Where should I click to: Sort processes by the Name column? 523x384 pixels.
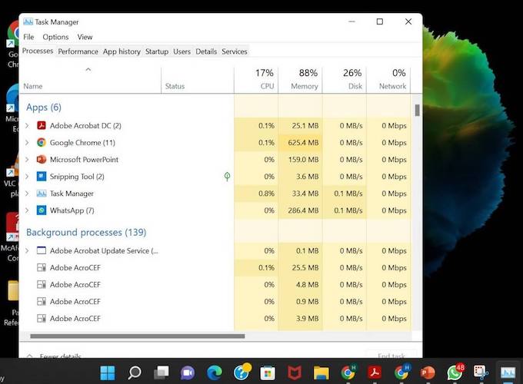pyautogui.click(x=91, y=80)
